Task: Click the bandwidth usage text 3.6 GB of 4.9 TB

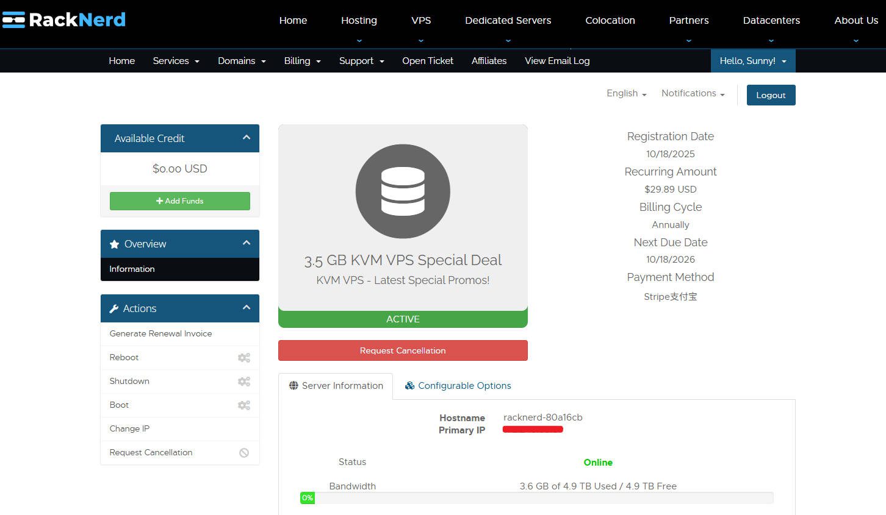Action: (598, 486)
